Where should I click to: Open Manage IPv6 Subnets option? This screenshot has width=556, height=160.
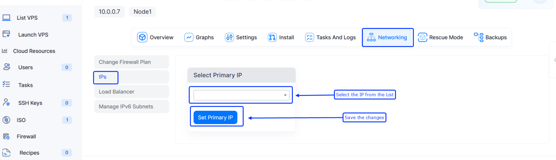131,107
